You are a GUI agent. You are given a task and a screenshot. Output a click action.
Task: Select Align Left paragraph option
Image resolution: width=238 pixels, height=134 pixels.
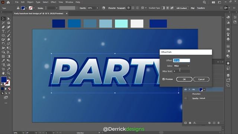click(x=129, y=8)
